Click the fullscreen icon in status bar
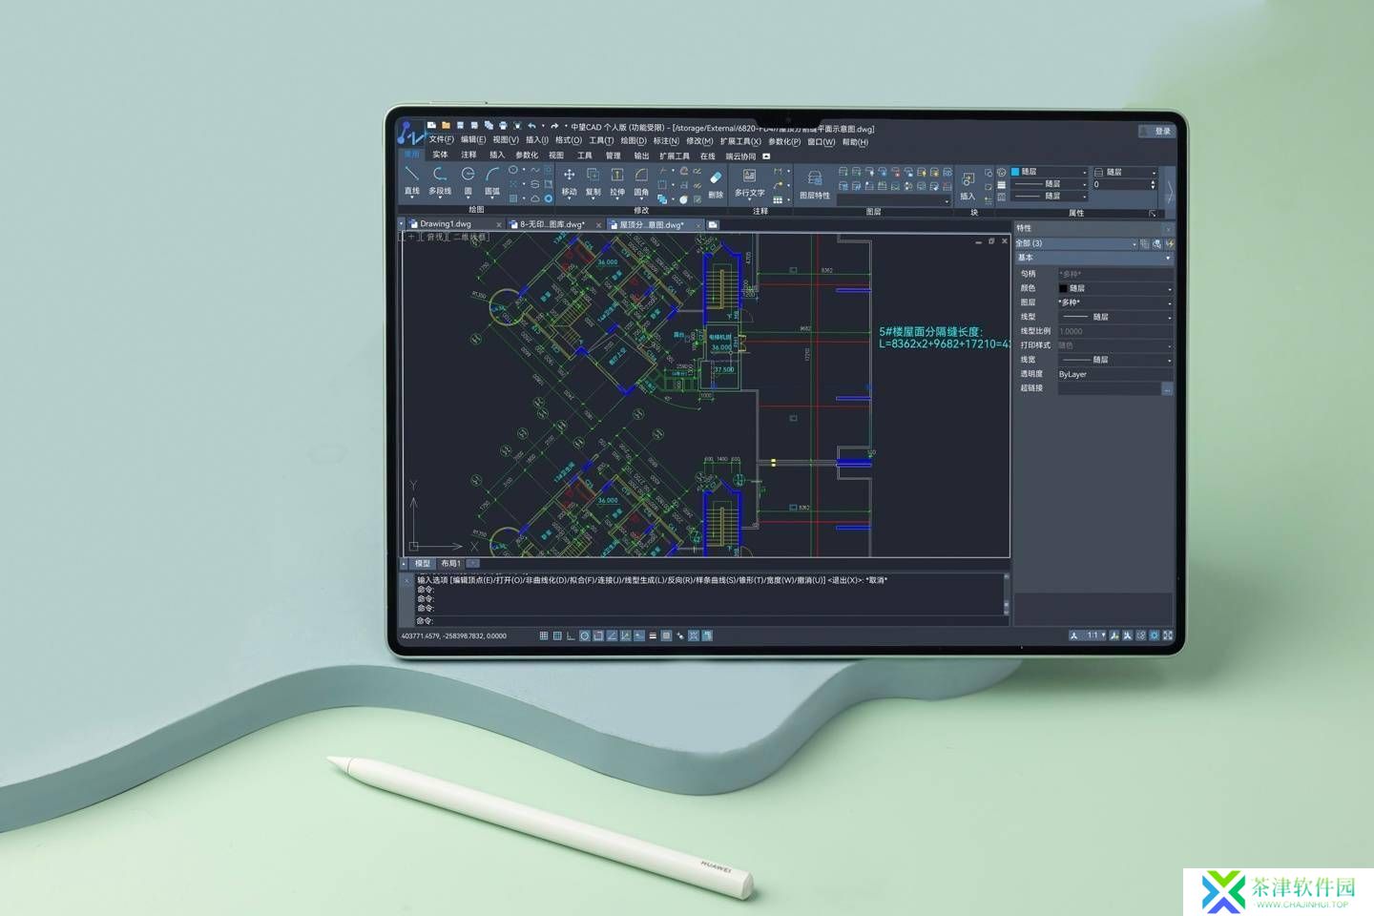 click(x=1167, y=635)
